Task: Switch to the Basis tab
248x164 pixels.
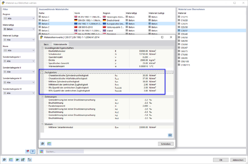Action: pos(46,44)
